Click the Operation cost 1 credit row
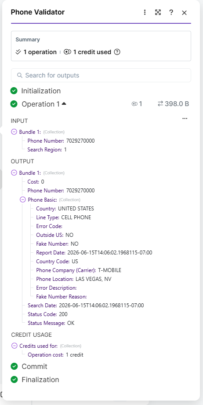Viewport: 203px width, 405px height. click(x=55, y=355)
